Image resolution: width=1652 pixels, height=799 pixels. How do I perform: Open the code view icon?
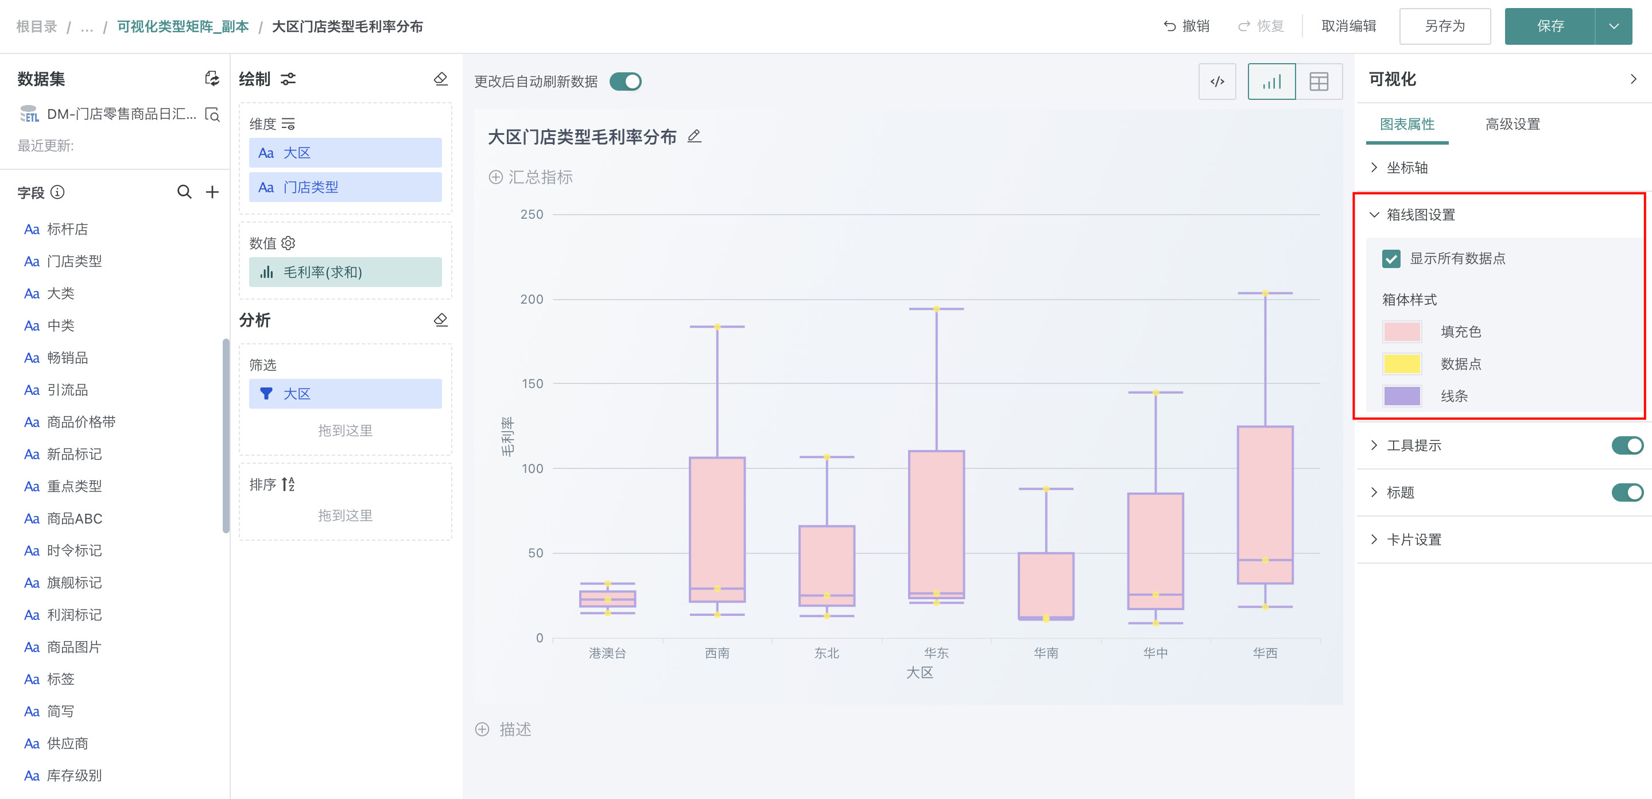pyautogui.click(x=1216, y=82)
